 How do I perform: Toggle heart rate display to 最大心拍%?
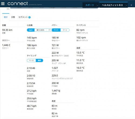(40, 30)
